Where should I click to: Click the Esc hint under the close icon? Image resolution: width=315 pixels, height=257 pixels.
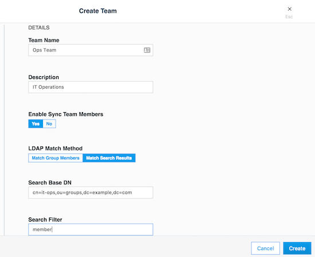(x=289, y=17)
